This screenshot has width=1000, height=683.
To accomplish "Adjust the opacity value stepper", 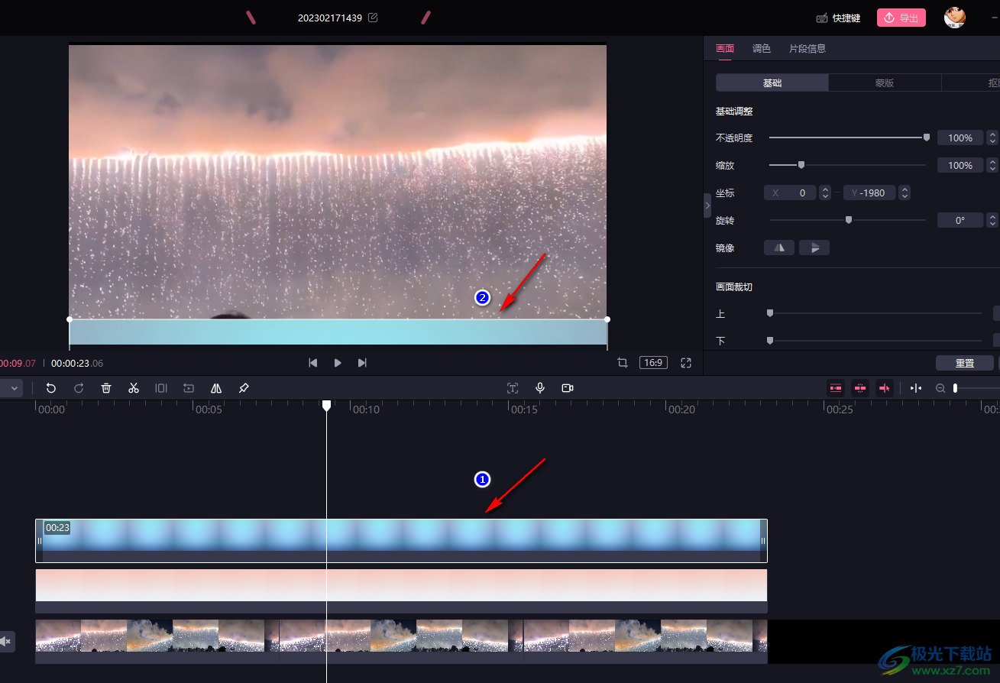I will 992,138.
